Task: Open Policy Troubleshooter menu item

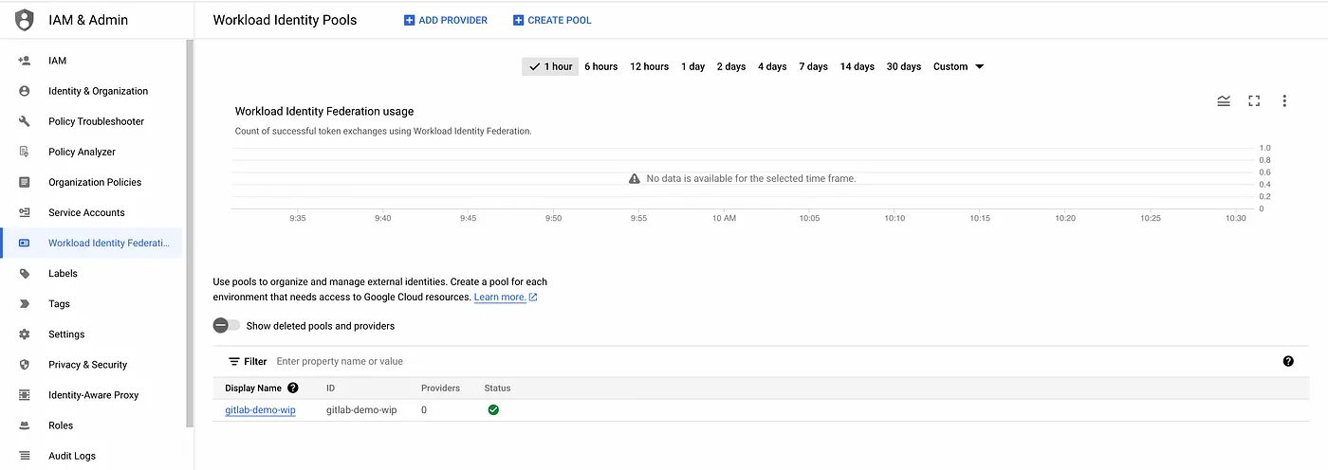Action: click(92, 121)
